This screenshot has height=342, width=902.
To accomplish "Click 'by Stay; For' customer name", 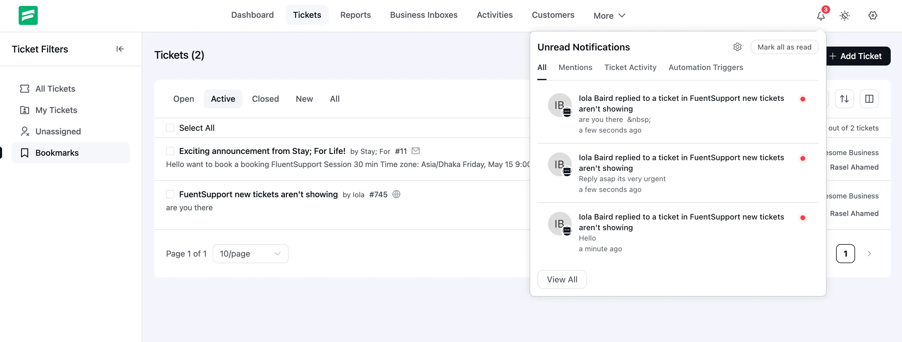I will click(370, 151).
